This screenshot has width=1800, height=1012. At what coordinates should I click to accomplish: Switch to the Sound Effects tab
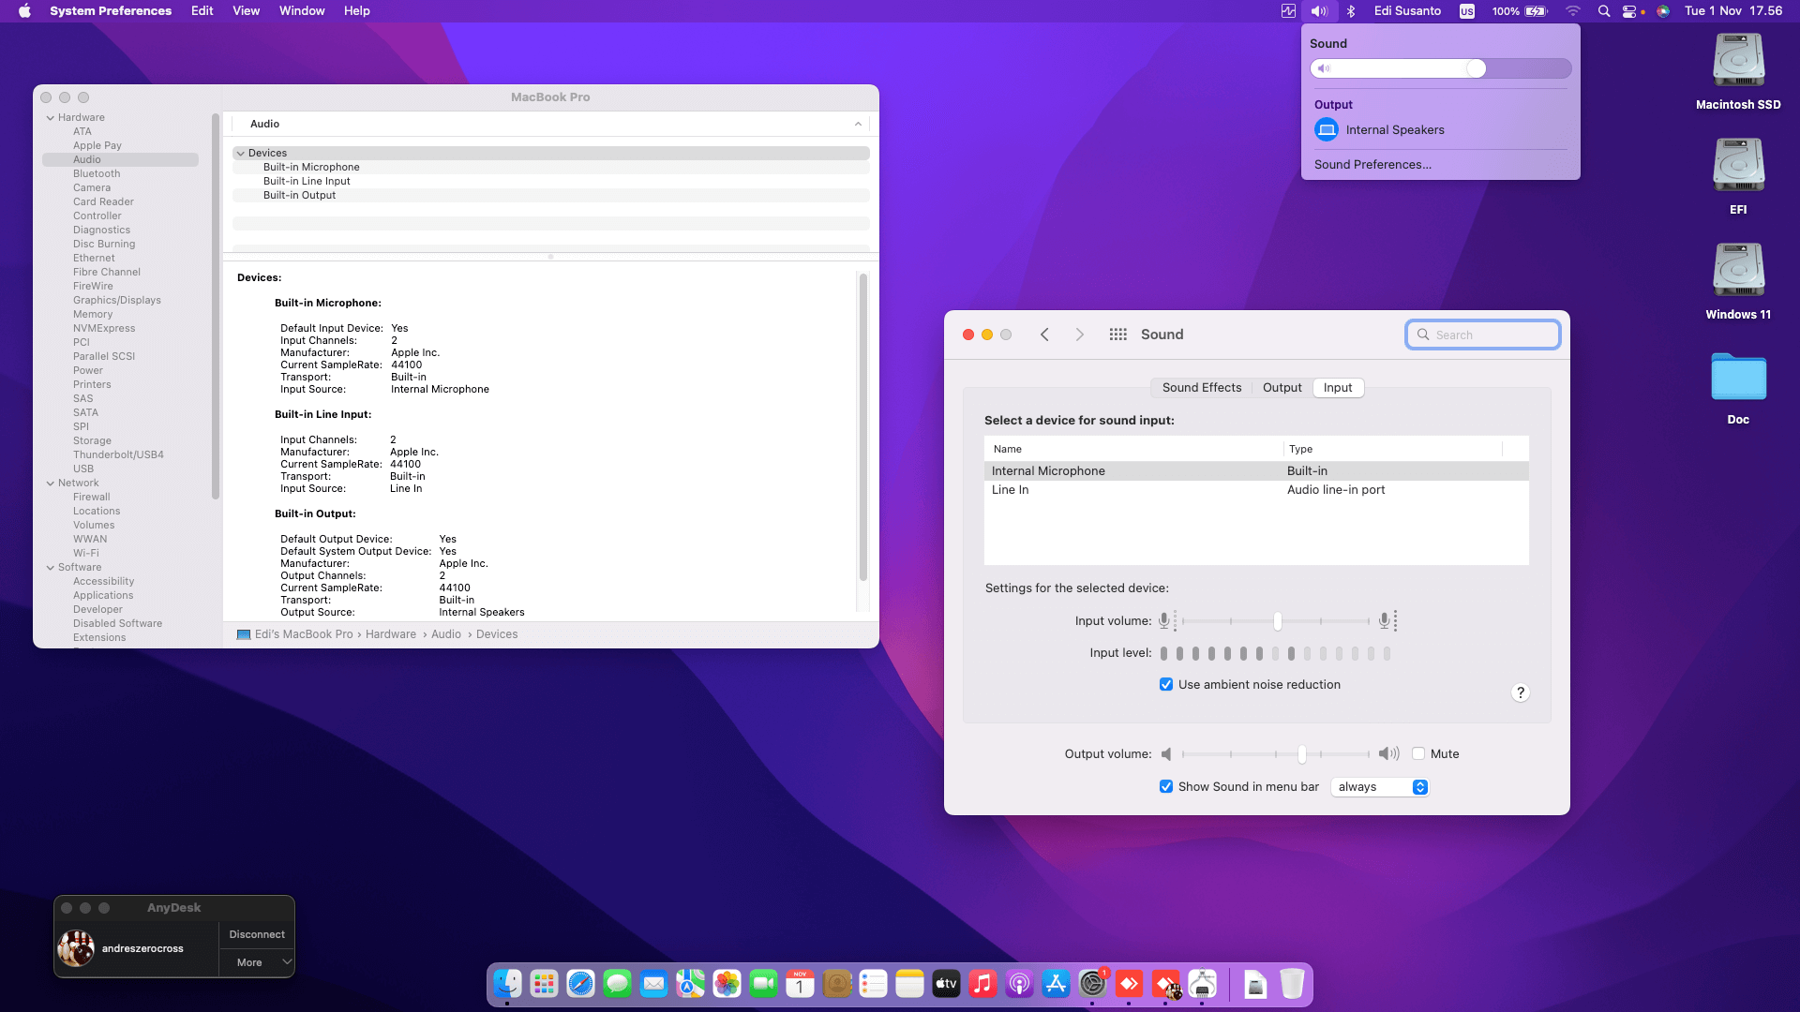(1201, 388)
